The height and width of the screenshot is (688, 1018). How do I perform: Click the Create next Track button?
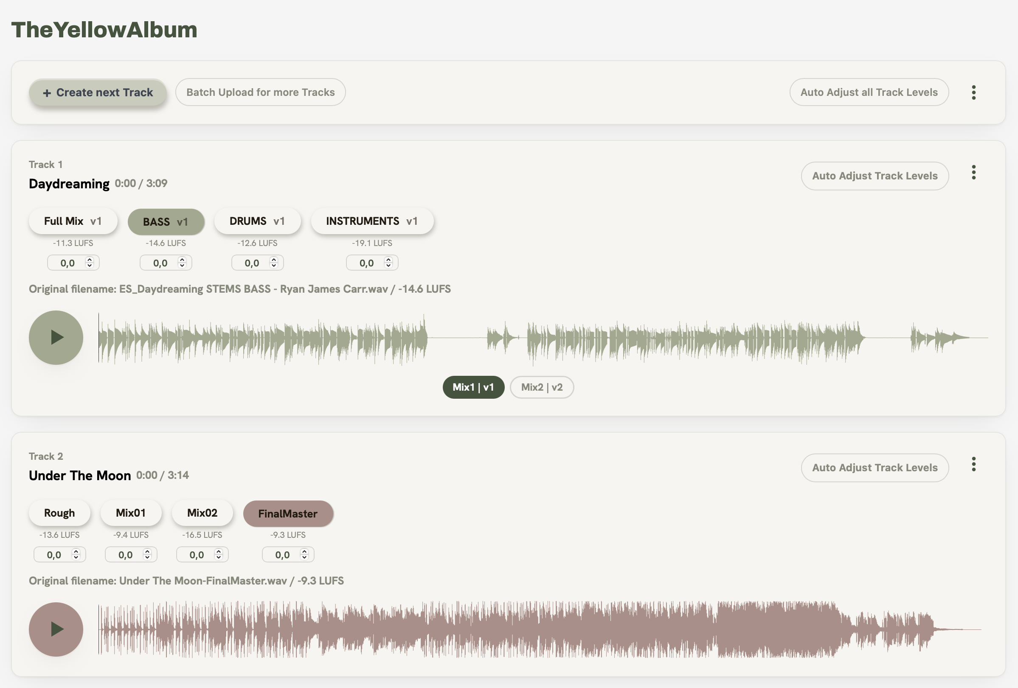point(98,92)
